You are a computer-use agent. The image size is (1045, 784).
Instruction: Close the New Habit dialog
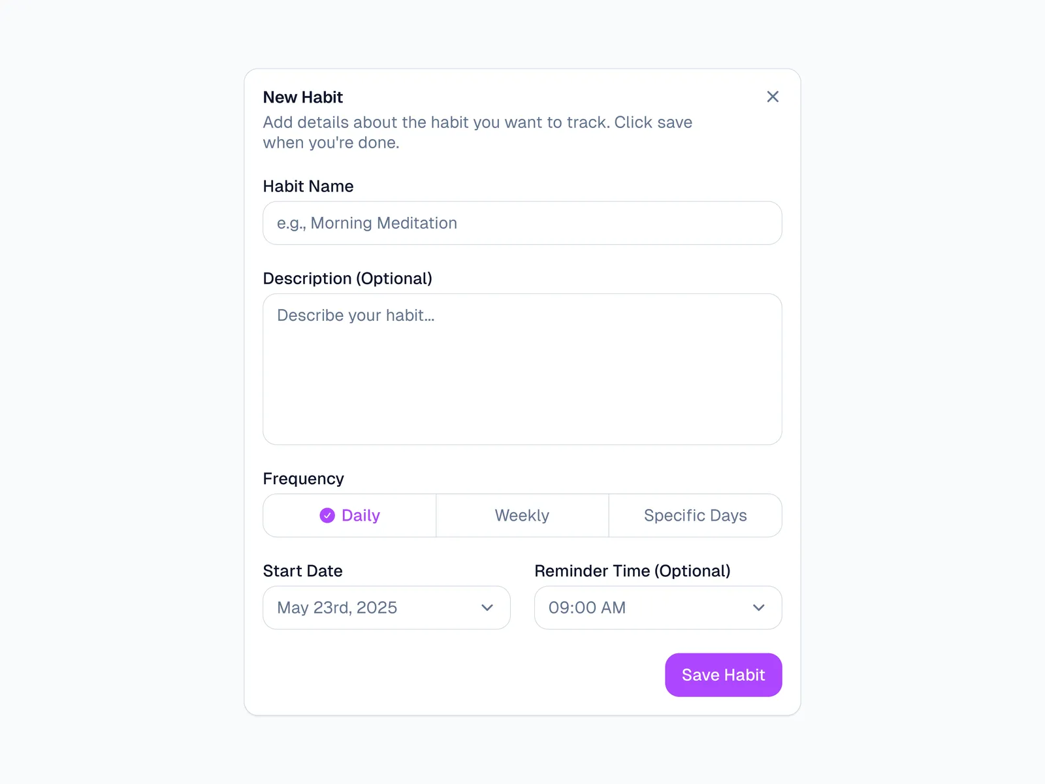(x=773, y=97)
